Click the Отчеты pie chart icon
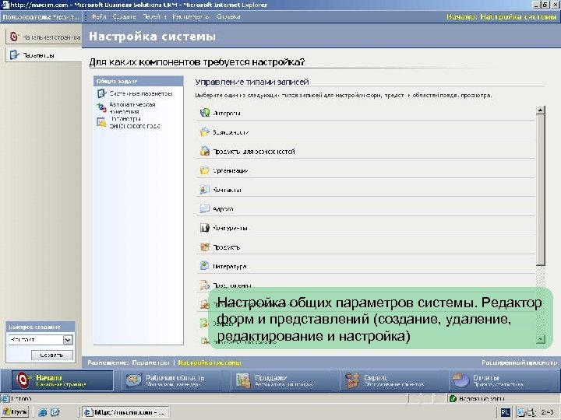Viewport: 561px width, 420px height. click(x=460, y=380)
